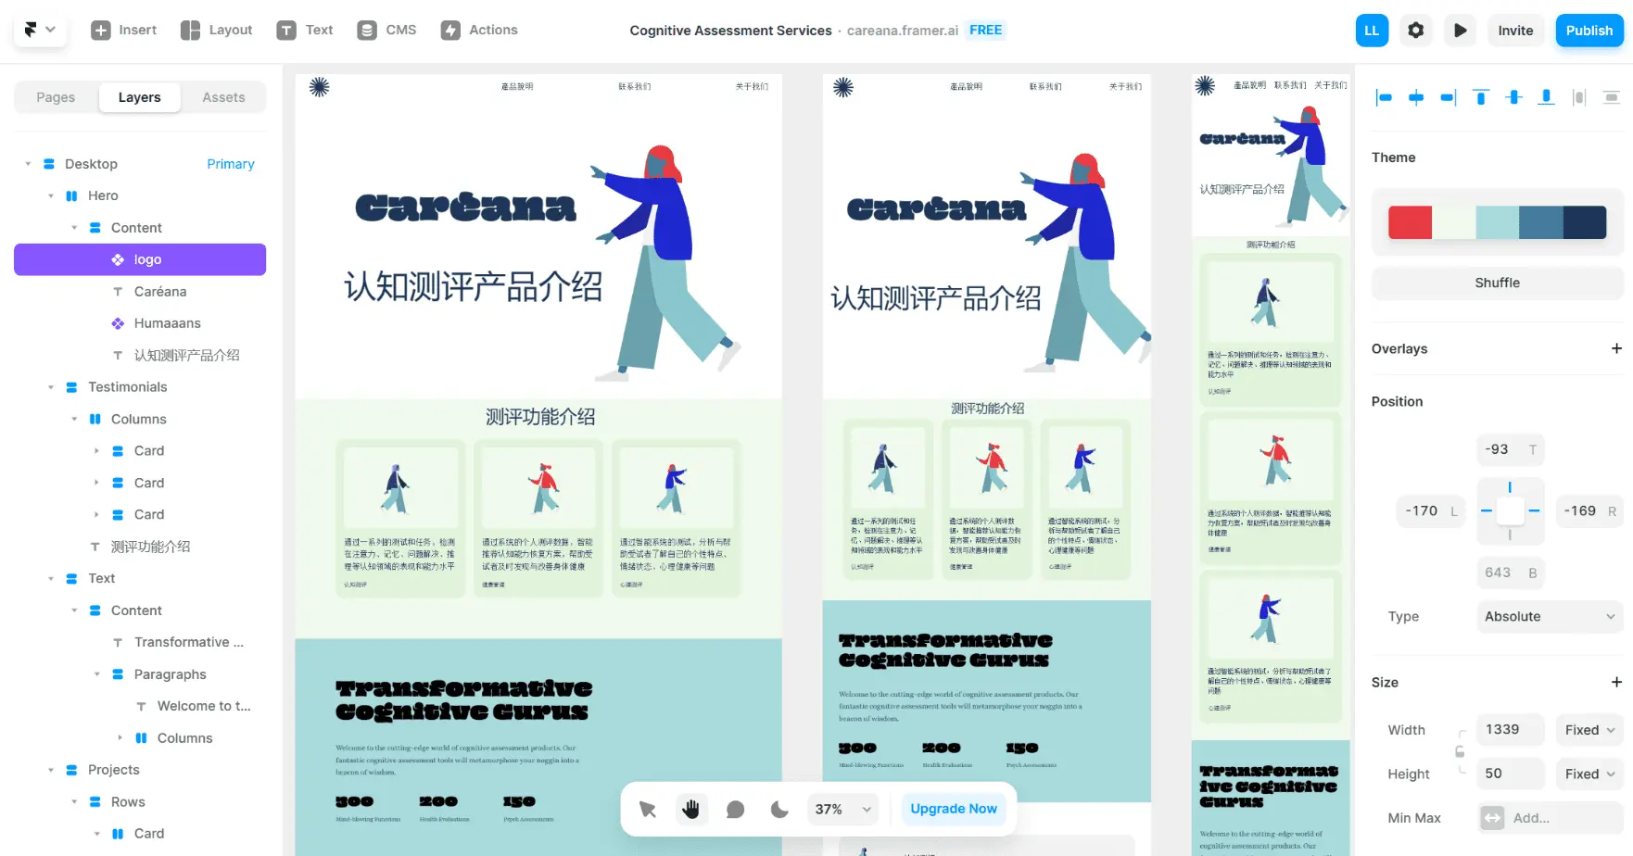This screenshot has height=856, width=1633.
Task: Click the align top icon
Action: pos(1481,97)
